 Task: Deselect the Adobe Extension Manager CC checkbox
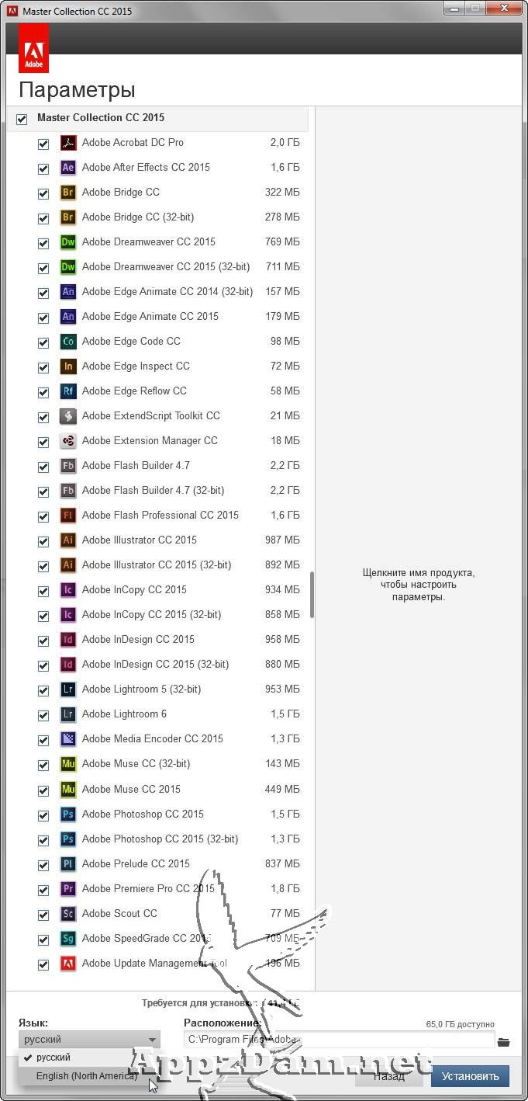tap(43, 443)
